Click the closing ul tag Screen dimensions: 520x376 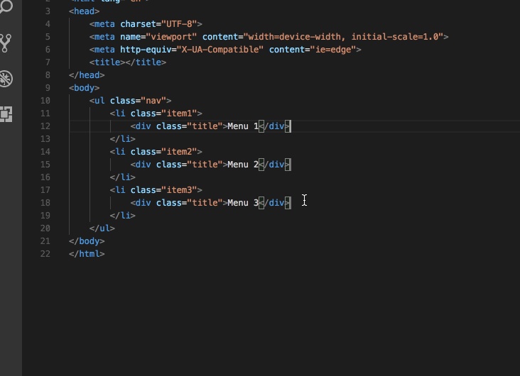tap(102, 228)
